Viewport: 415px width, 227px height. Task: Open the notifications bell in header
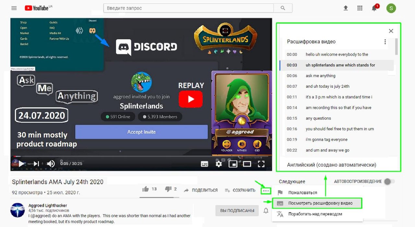click(374, 8)
